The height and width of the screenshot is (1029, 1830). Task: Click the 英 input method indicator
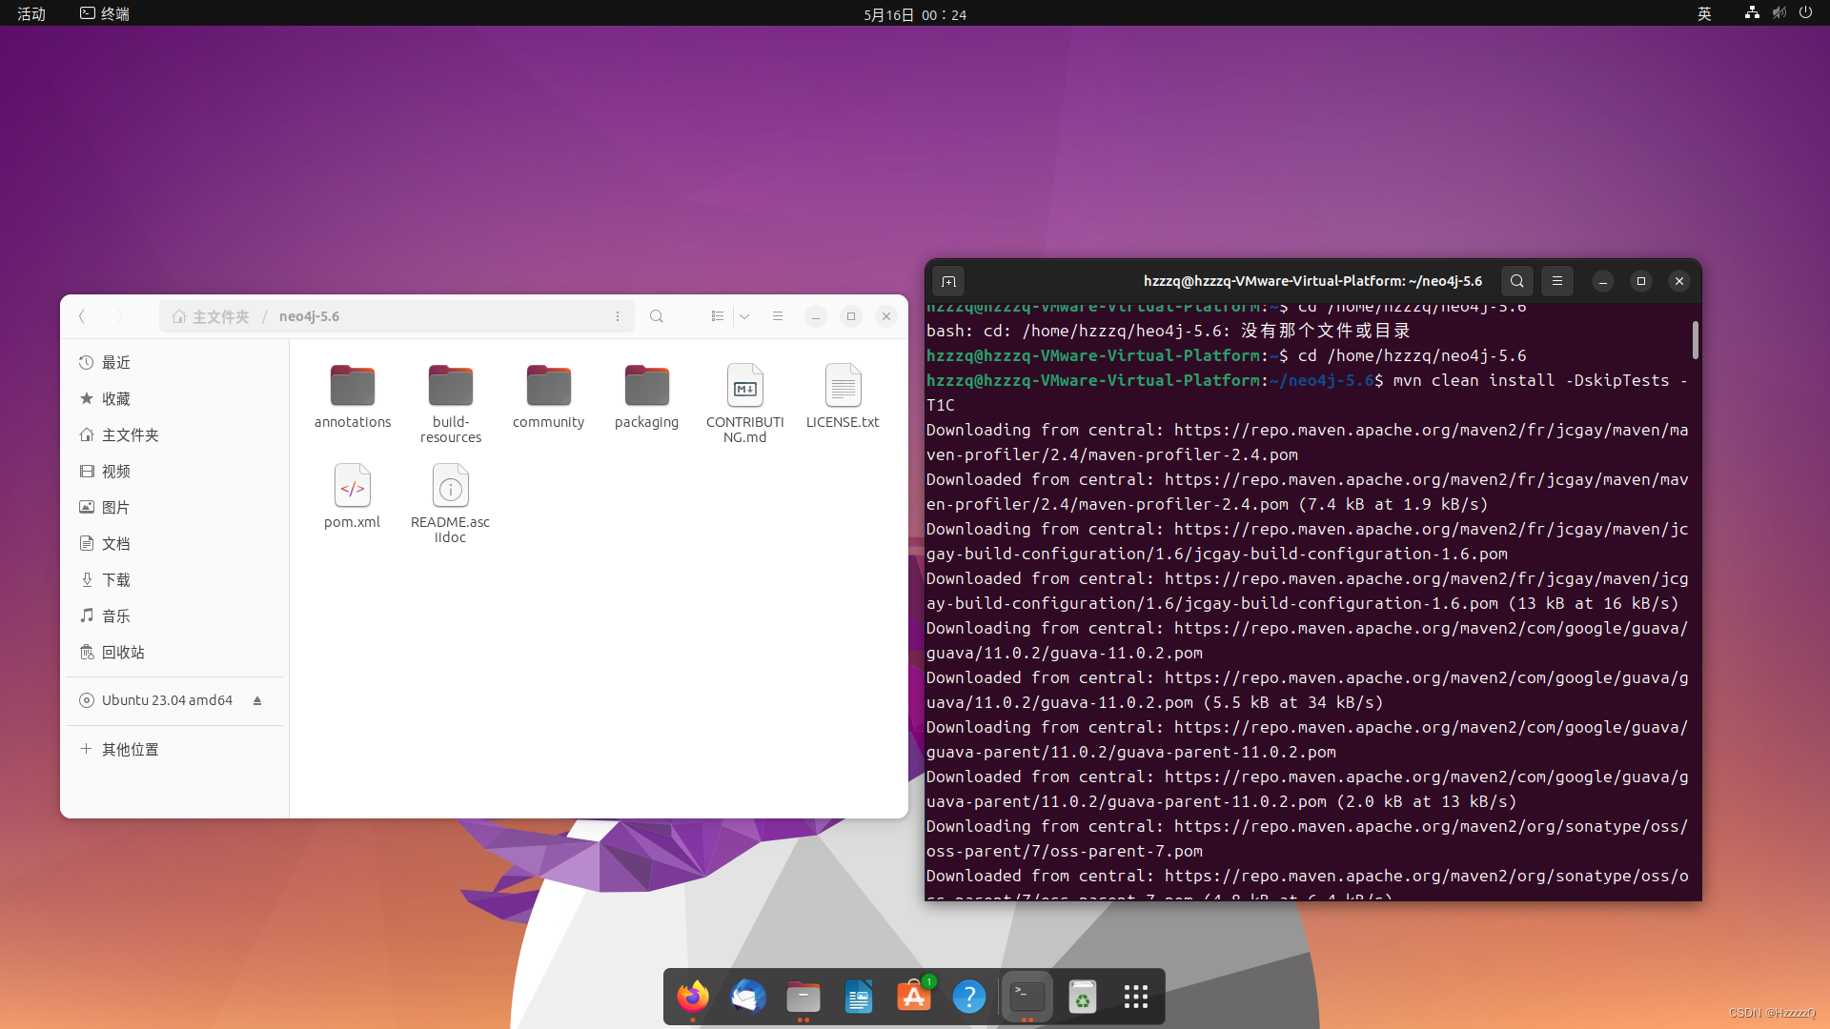pos(1704,13)
